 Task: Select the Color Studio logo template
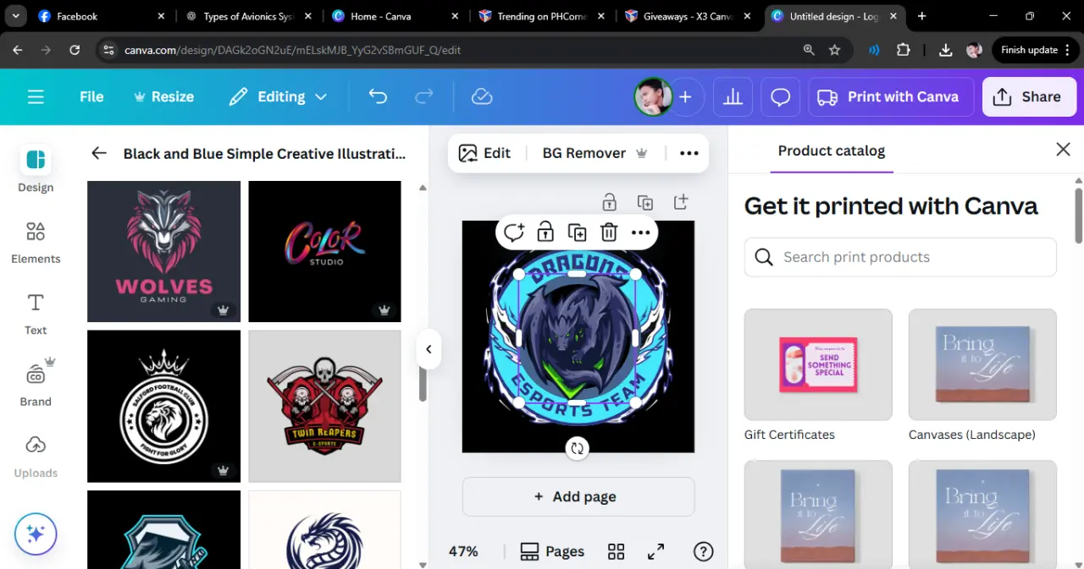point(324,251)
